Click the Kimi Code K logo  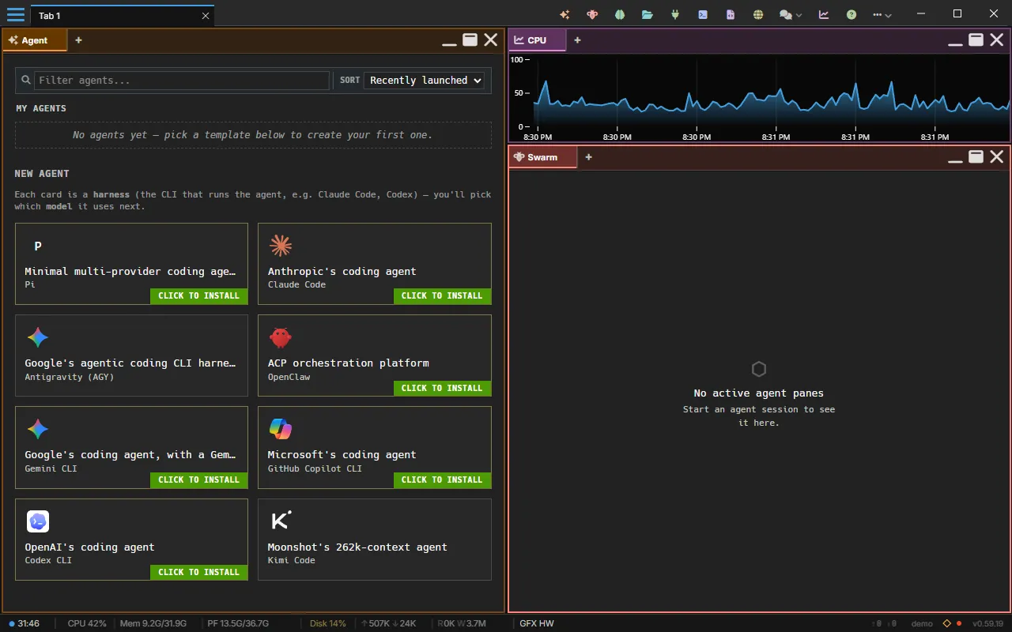(x=280, y=521)
